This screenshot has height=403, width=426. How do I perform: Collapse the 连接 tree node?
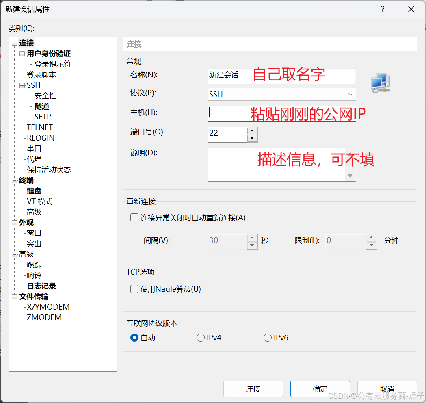pyautogui.click(x=14, y=43)
